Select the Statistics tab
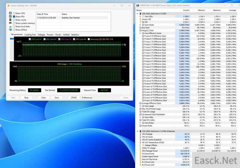The image size is (240, 168). [75, 35]
